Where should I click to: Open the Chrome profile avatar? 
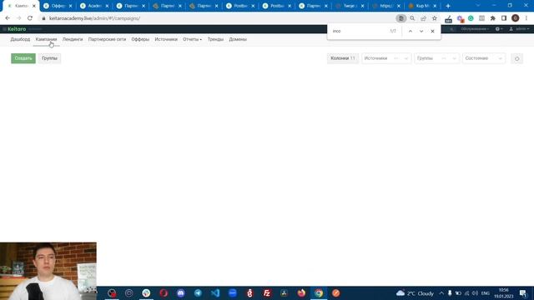tap(516, 18)
